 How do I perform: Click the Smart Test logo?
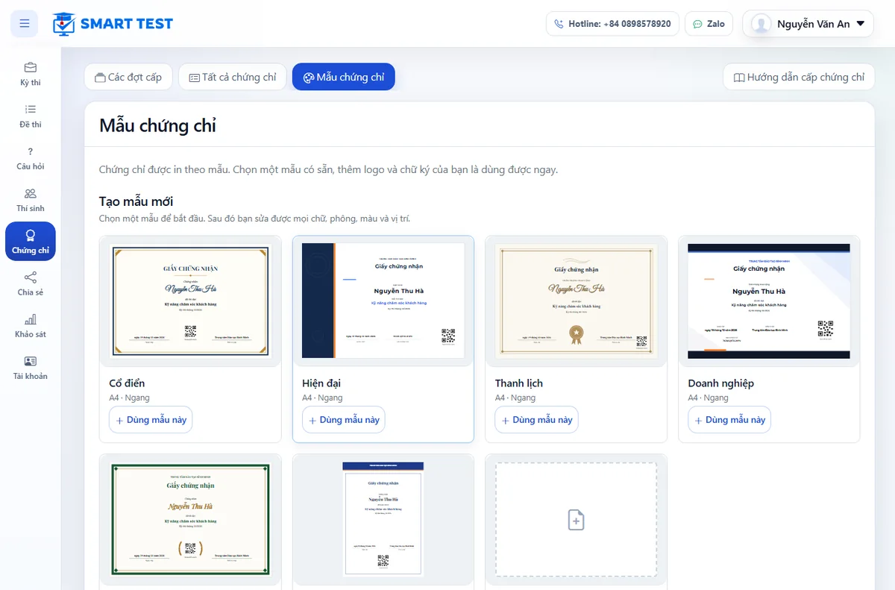coord(113,24)
